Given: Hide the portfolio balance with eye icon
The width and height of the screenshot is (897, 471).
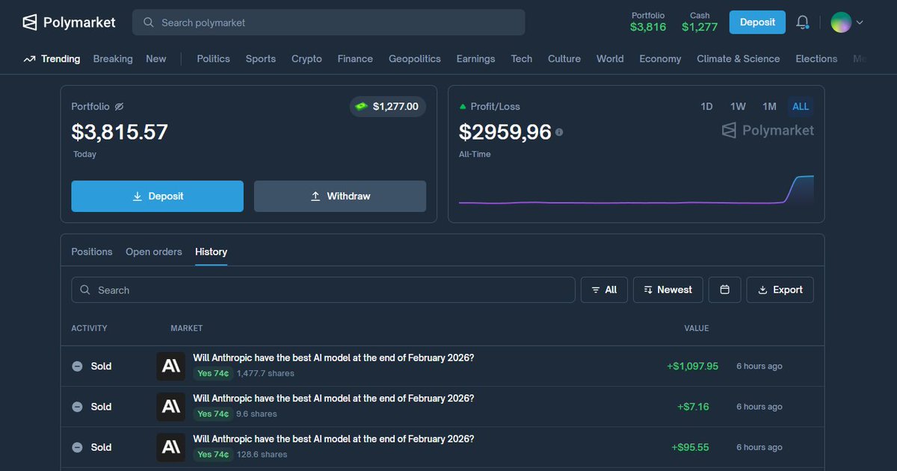Looking at the screenshot, I should pos(119,107).
